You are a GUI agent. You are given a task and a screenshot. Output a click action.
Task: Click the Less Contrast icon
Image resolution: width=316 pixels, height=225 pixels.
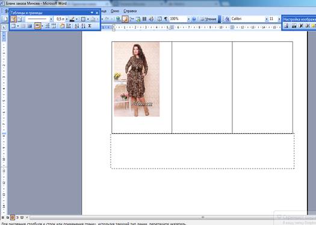(x=307, y=26)
